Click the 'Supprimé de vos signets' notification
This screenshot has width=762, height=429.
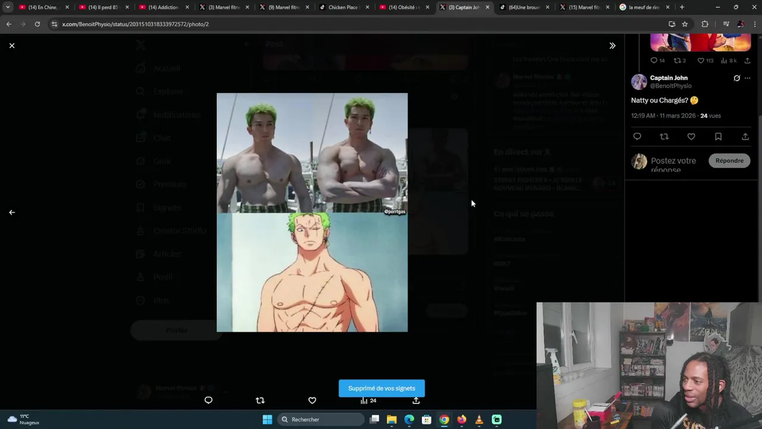[x=382, y=388]
